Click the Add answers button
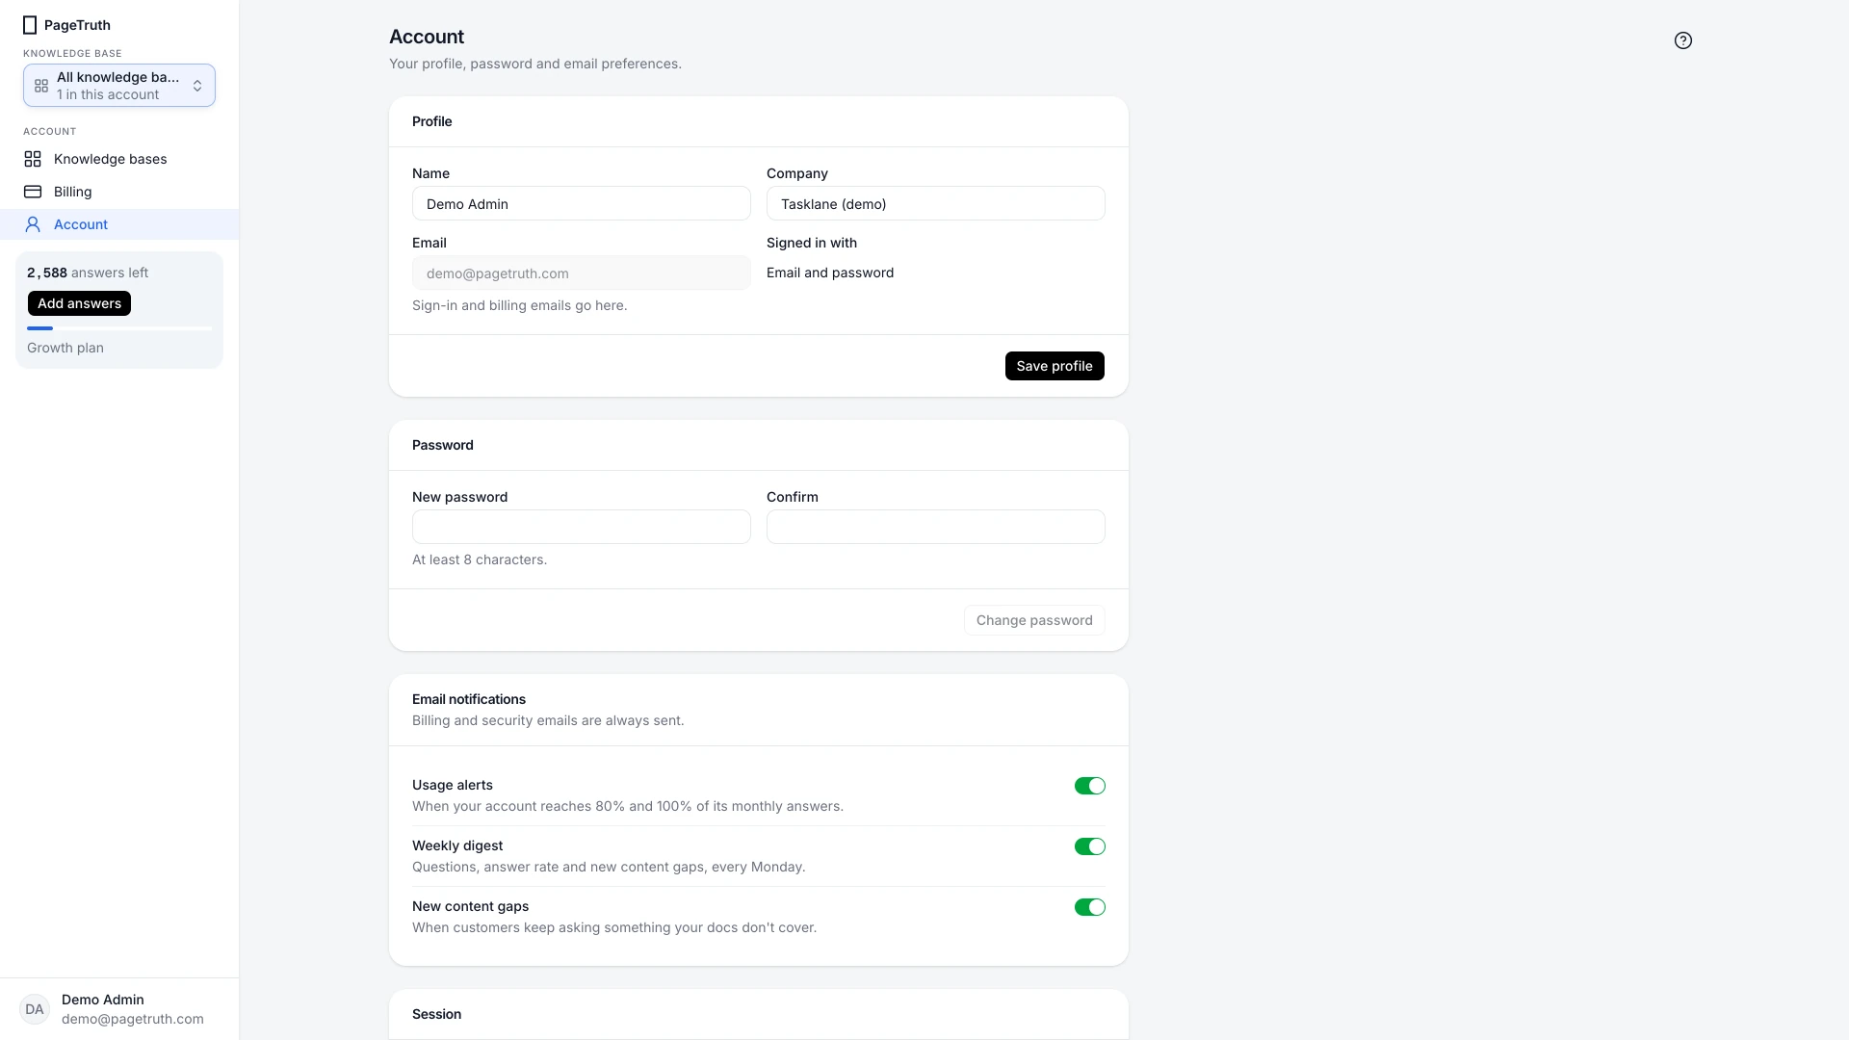Viewport: 1849px width, 1040px height. (79, 303)
